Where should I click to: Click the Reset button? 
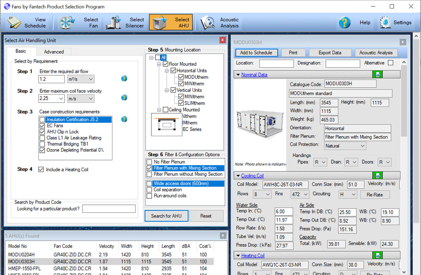coord(206,216)
